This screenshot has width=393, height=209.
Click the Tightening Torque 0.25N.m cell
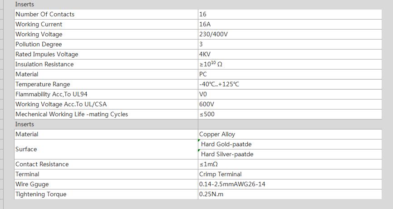click(290, 194)
